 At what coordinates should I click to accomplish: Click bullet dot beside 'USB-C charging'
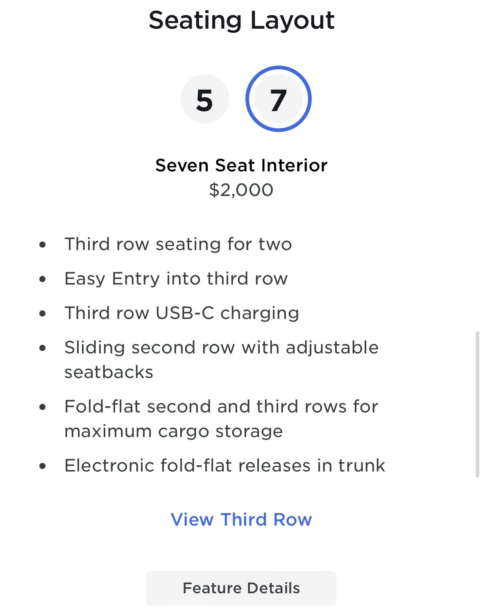coord(43,314)
